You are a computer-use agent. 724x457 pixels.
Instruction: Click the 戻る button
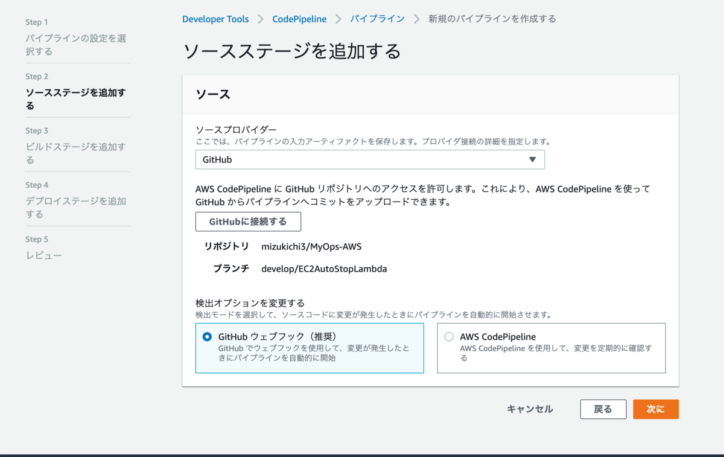[x=603, y=409]
